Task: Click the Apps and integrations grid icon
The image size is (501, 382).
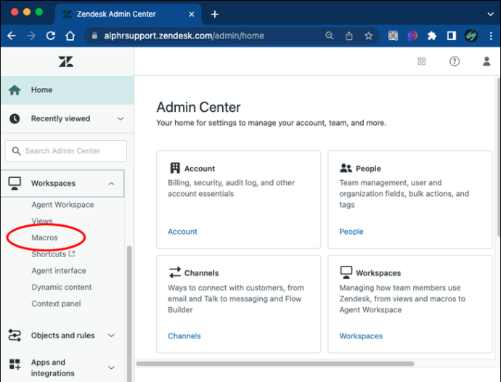Action: tap(15, 364)
